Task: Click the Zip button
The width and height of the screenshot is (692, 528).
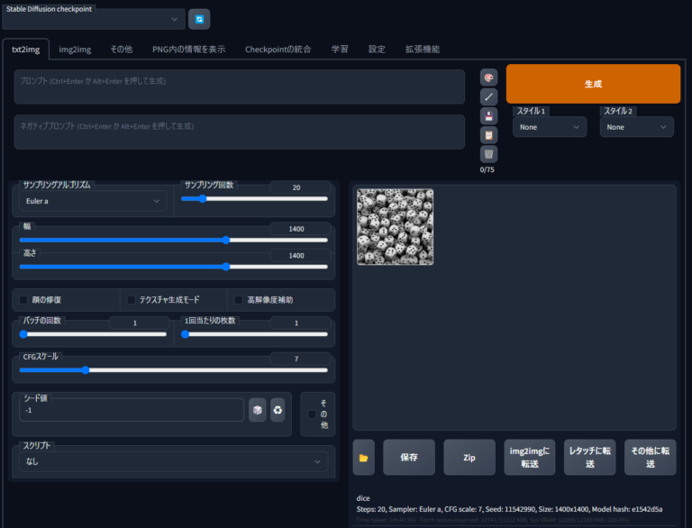Action: (469, 458)
